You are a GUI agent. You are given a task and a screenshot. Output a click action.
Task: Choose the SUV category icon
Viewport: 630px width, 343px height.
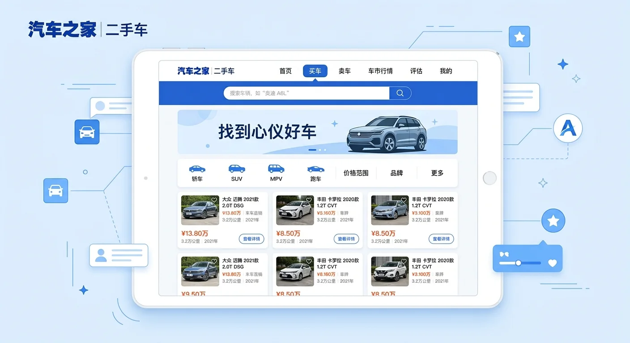click(237, 173)
